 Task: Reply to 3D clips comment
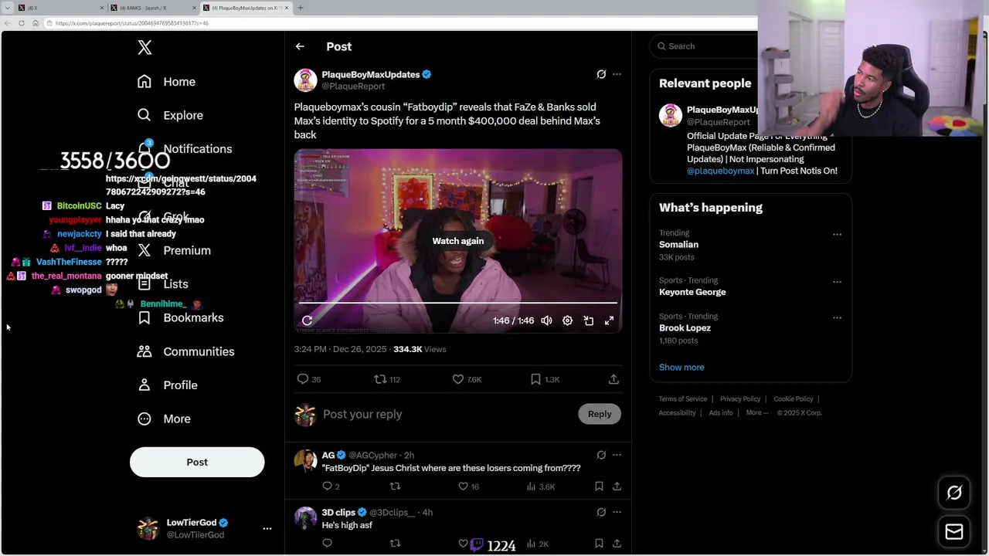click(x=327, y=544)
